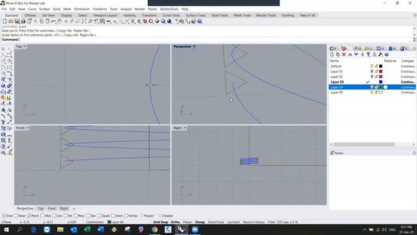Open the Curve menu
The height and width of the screenshot is (235, 417).
32,9
